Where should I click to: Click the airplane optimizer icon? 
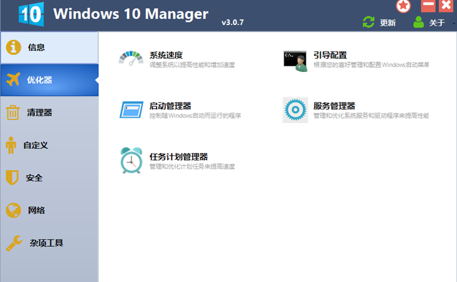click(13, 79)
